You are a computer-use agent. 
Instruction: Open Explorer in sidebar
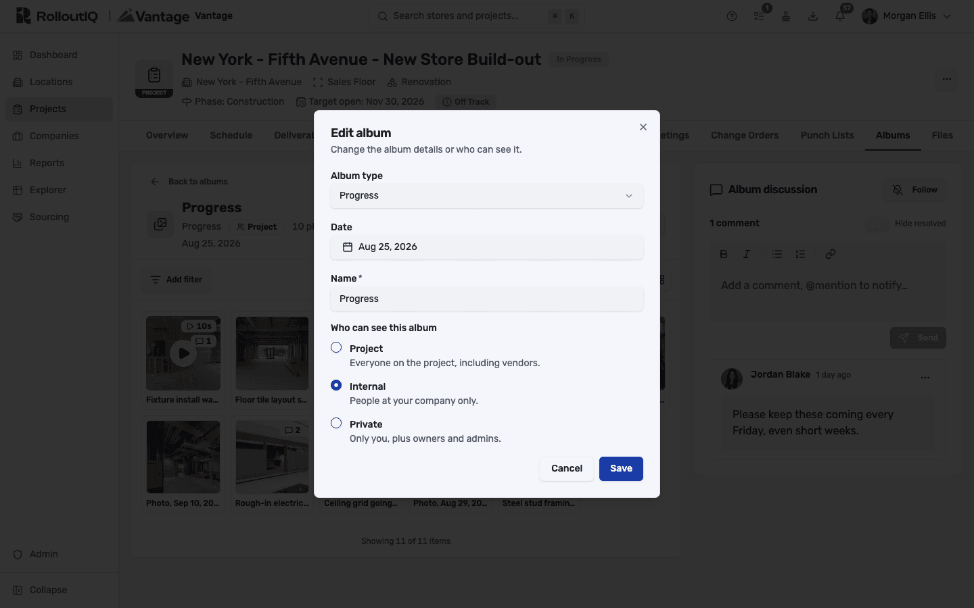tap(60, 191)
